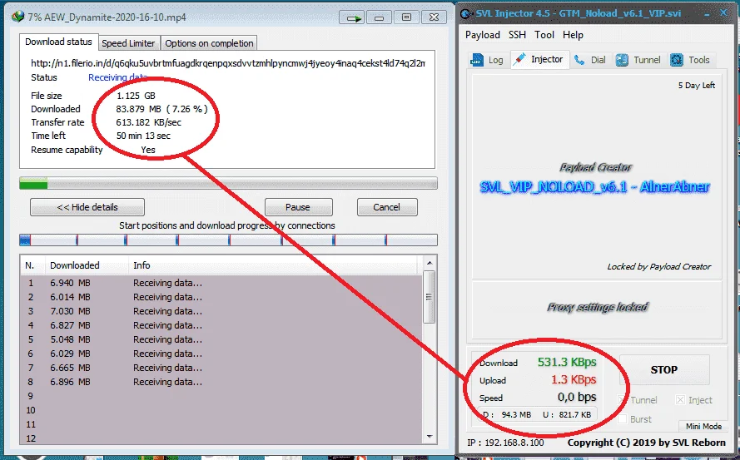Click the connections list scrollbar down arrow
Viewport: 740px width, 460px height.
(x=430, y=437)
